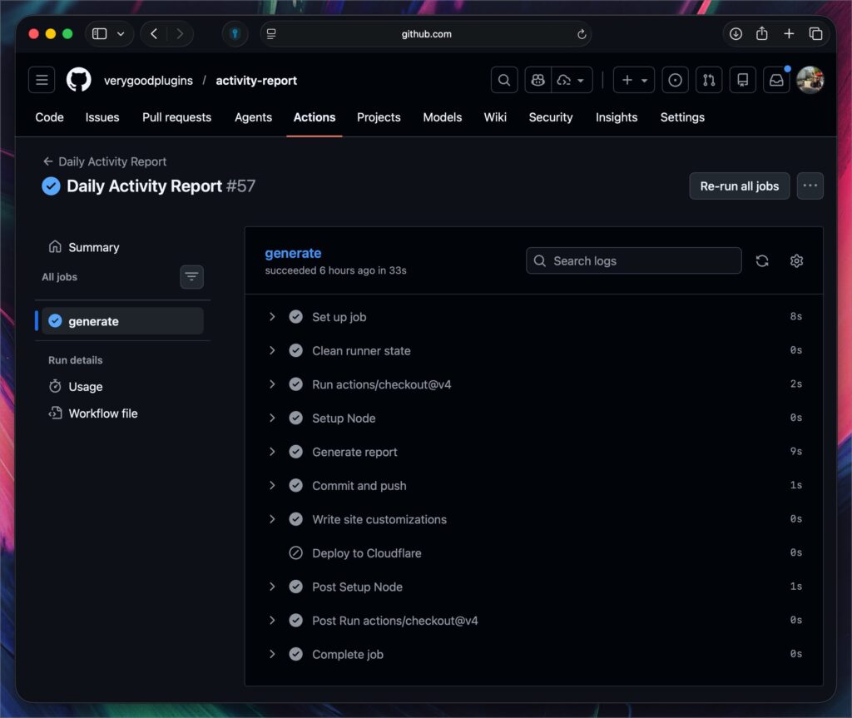
Task: Open a new Safari tab
Action: click(789, 34)
